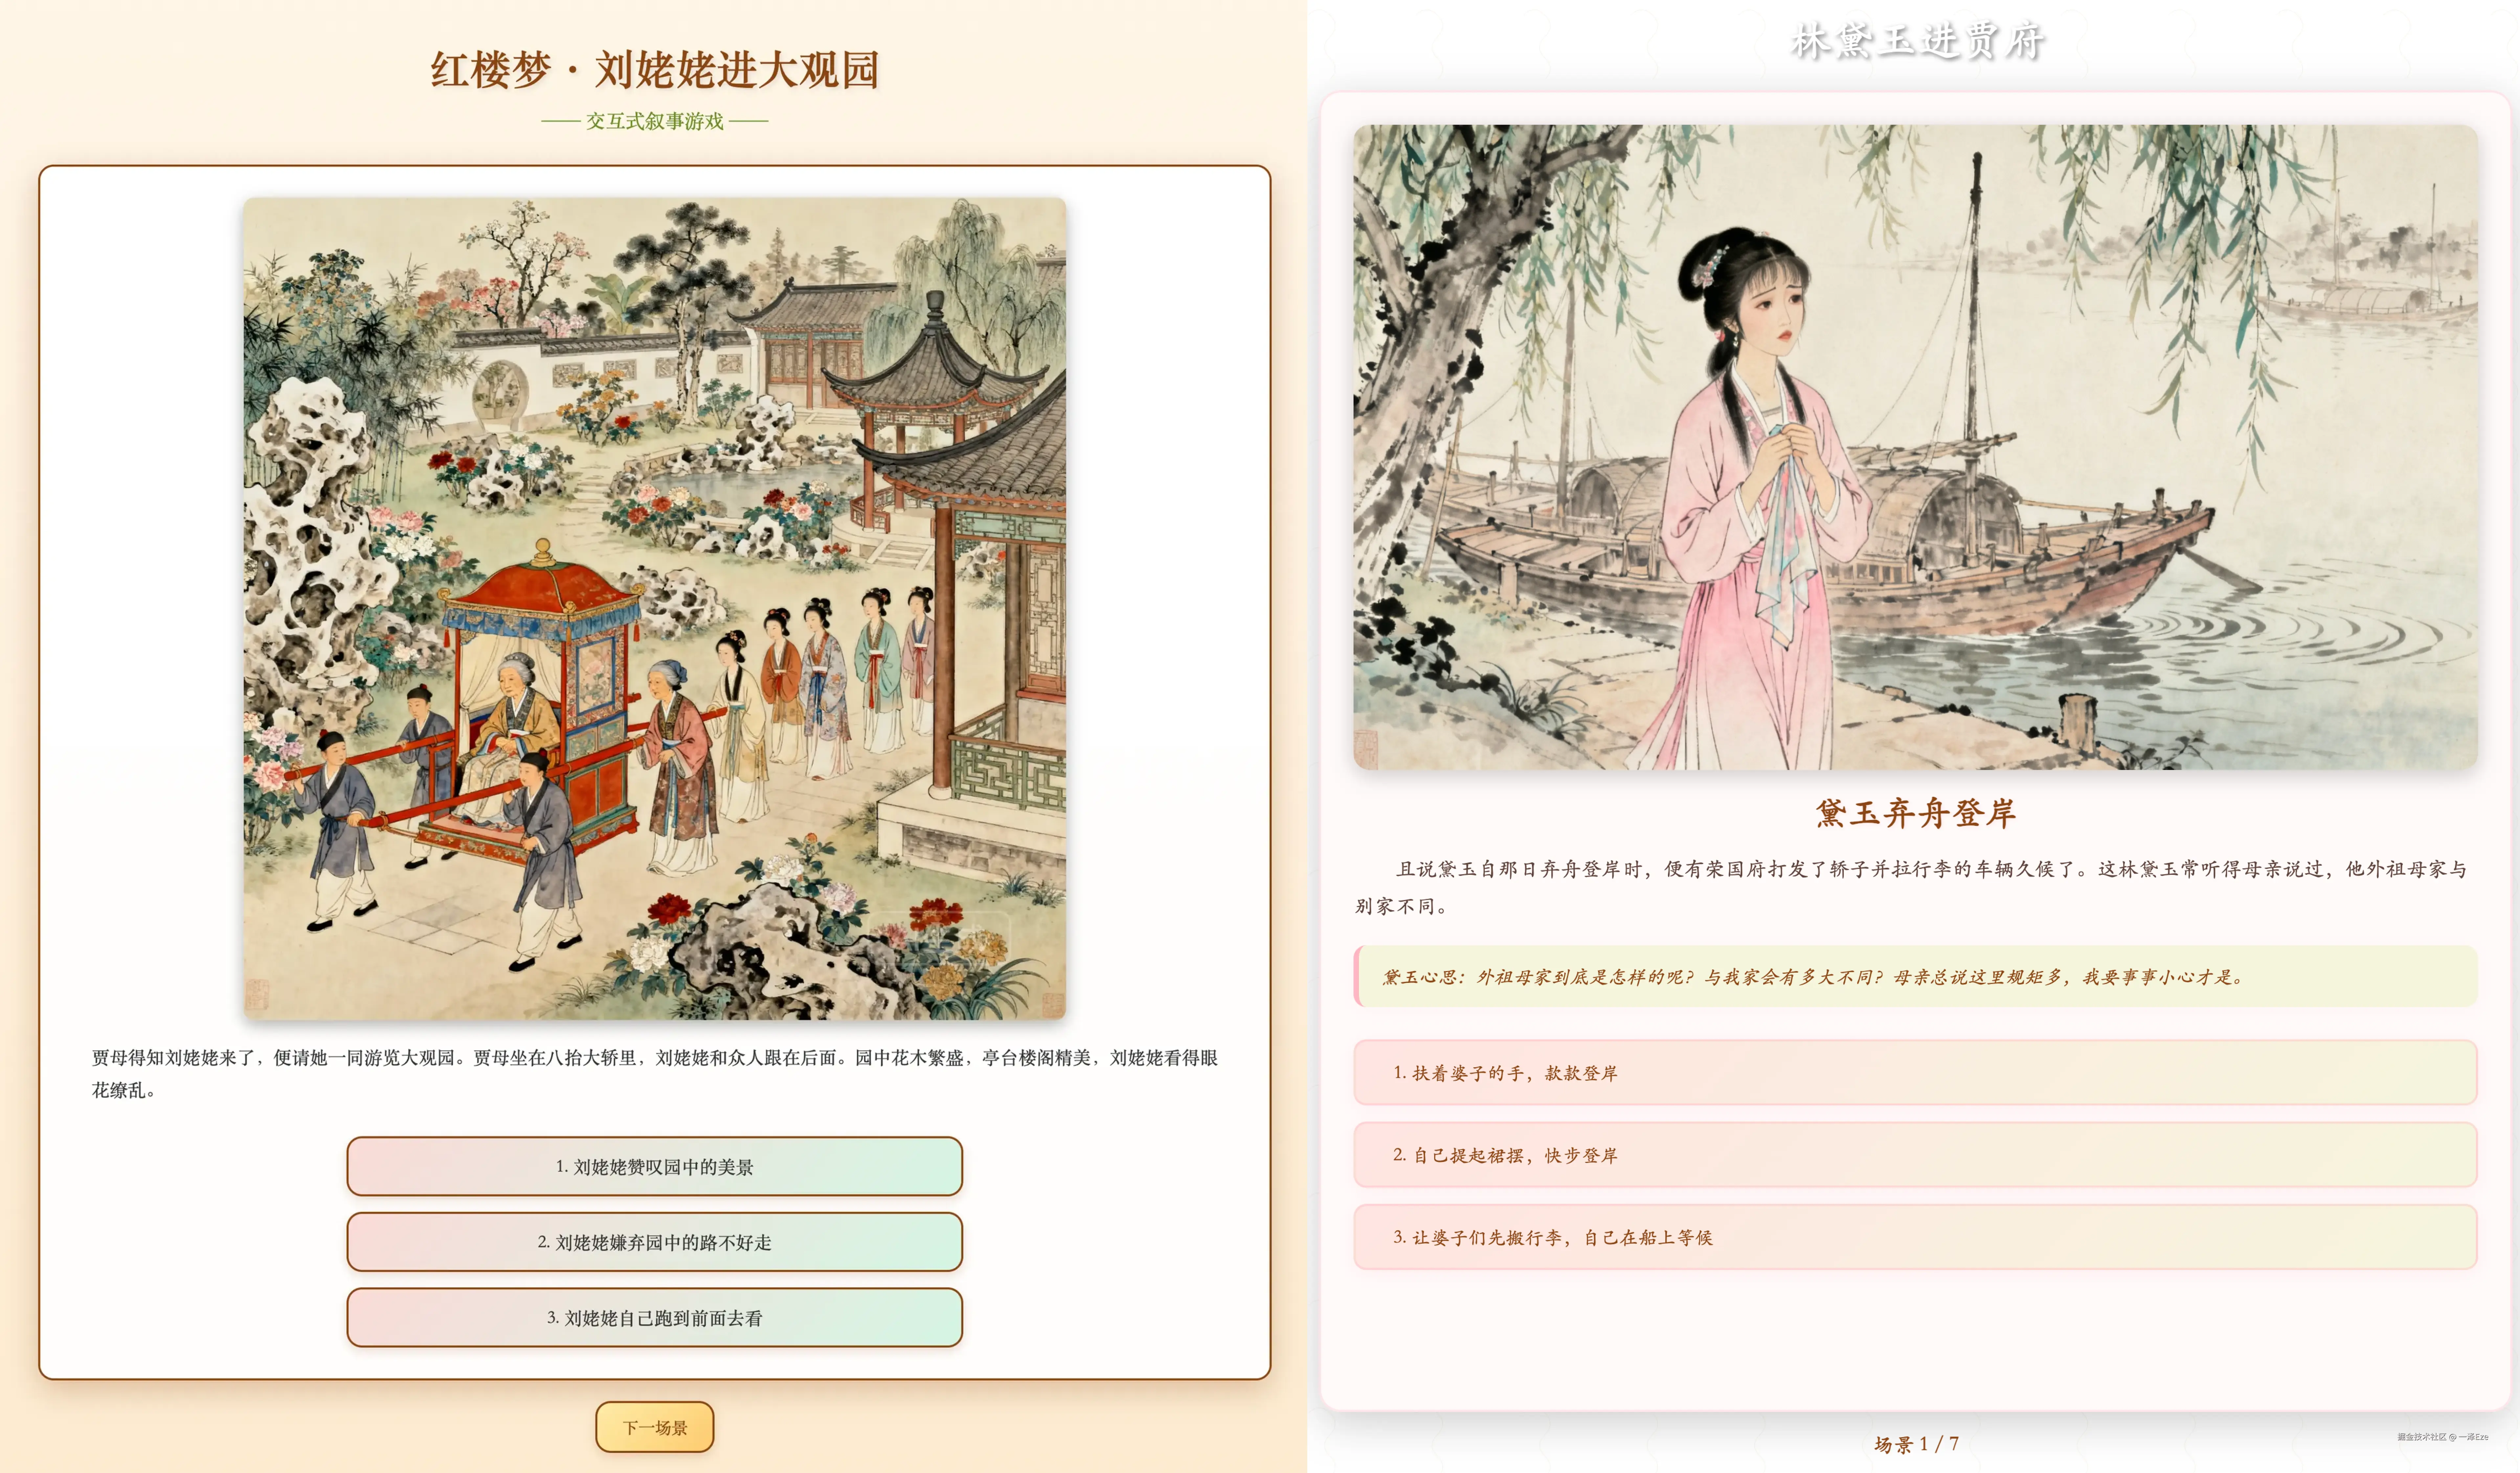
Task: Choose 自己提起裙摆，快步登岸 option
Action: click(1915, 1155)
